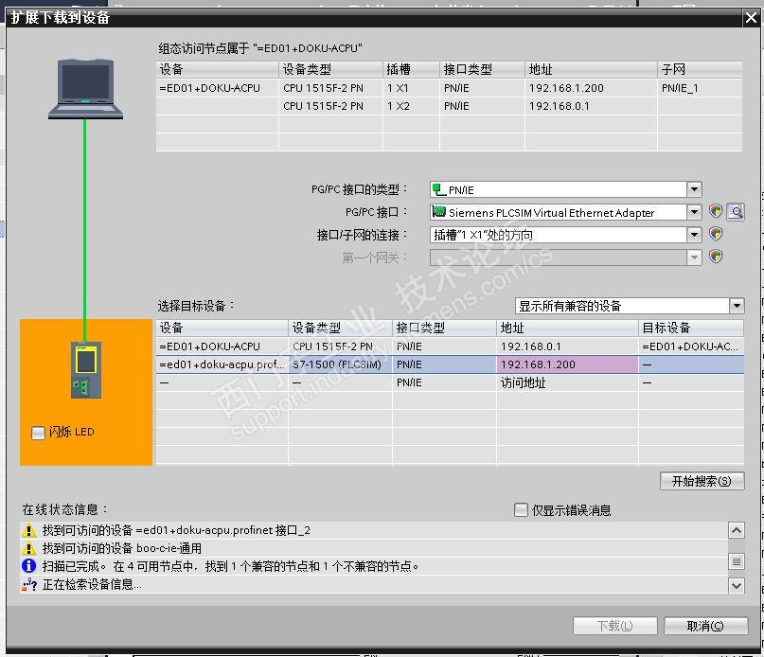Click 目标设备 column header
Screen dimensions: 764x657
691,328
